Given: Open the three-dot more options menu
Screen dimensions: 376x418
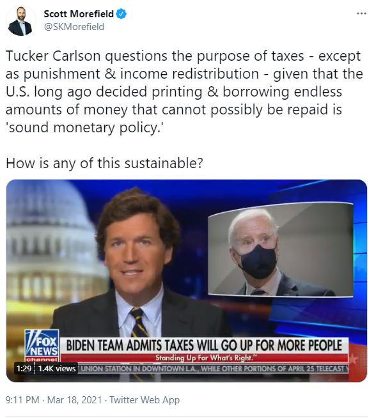Looking at the screenshot, I should tap(361, 13).
